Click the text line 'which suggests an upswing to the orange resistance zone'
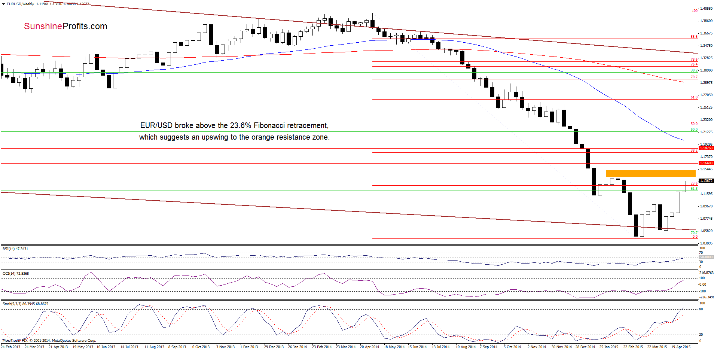The image size is (714, 350). pos(234,137)
